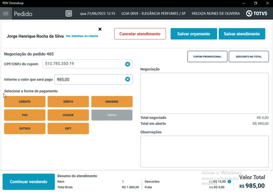The image size is (273, 194).
Task: Click Salvar atendimento button
Action: click(x=242, y=34)
